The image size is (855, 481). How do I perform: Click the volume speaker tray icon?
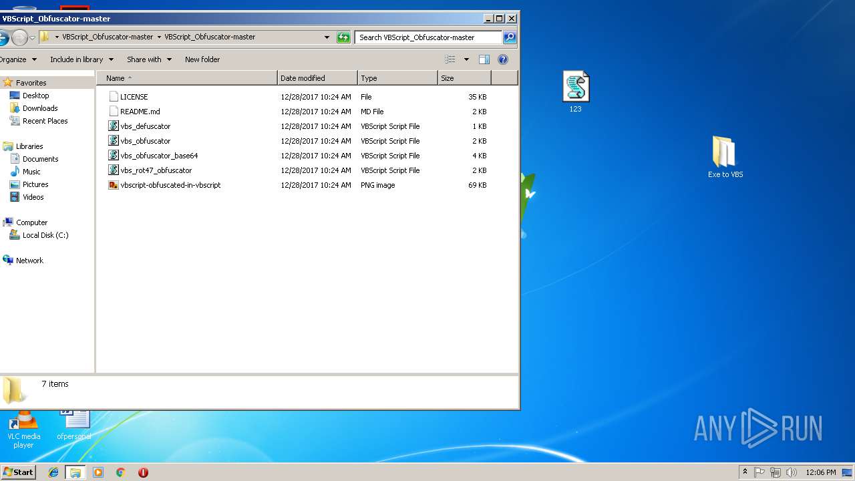792,472
